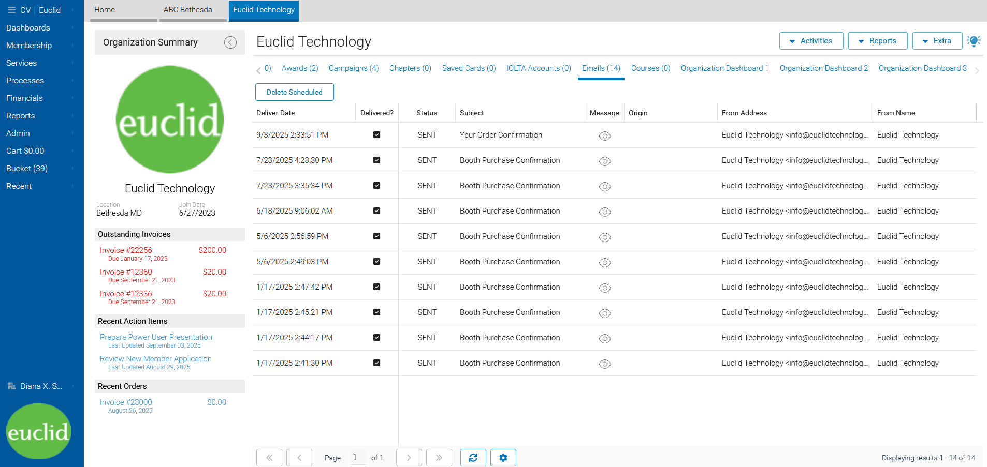Open Bucket (39) in sidebar
This screenshot has height=467, width=987.
[41, 169]
